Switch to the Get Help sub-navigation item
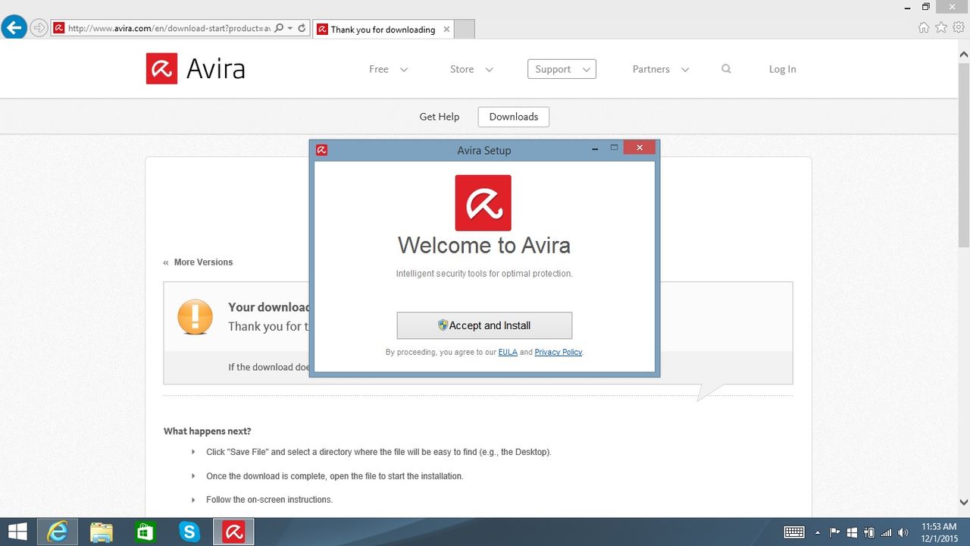The height and width of the screenshot is (546, 970). coord(440,117)
